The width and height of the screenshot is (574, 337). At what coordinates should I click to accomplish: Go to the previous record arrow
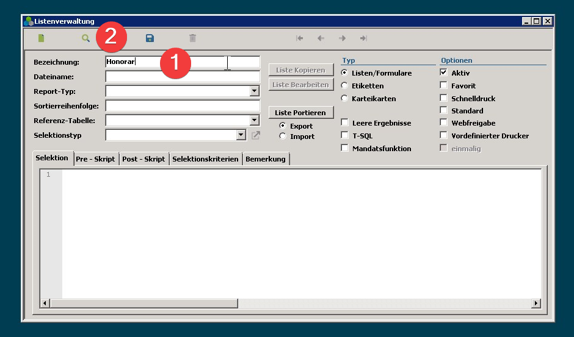pyautogui.click(x=321, y=38)
